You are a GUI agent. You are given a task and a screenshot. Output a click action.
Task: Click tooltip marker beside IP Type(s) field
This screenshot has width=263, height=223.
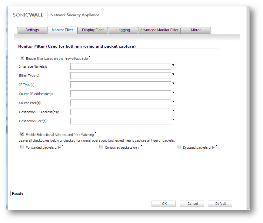(173, 83)
